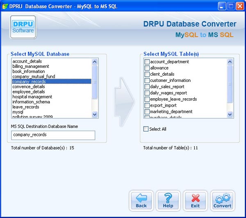Minimize the Database Converter window
246x218 pixels.
[x=222, y=6]
